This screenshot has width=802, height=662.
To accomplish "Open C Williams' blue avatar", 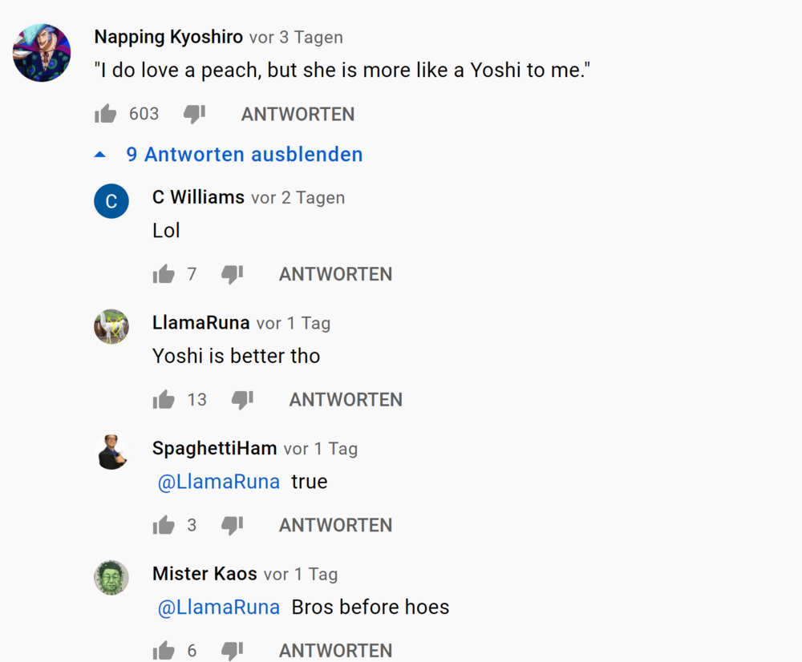I will 111,201.
